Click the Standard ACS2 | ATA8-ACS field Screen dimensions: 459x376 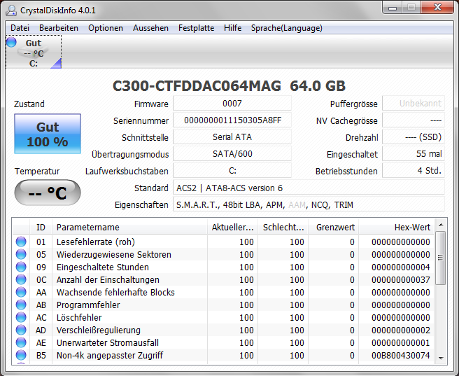pyautogui.click(x=309, y=188)
